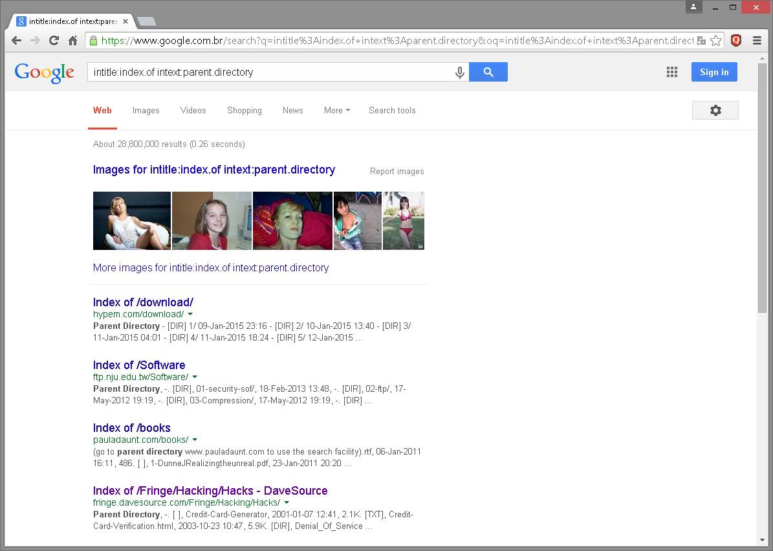Go back with the browser back arrow

pyautogui.click(x=16, y=41)
